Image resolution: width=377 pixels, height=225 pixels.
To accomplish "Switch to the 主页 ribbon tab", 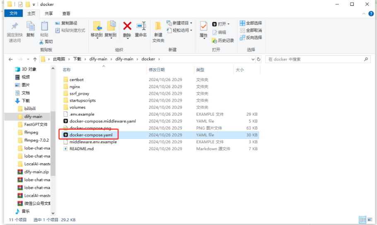I will click(x=31, y=14).
